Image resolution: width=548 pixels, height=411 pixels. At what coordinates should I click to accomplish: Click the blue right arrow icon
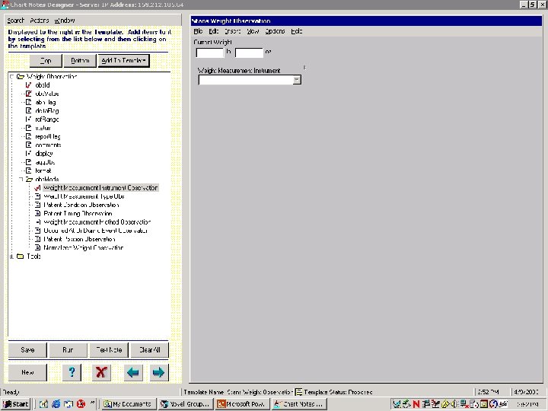158,372
